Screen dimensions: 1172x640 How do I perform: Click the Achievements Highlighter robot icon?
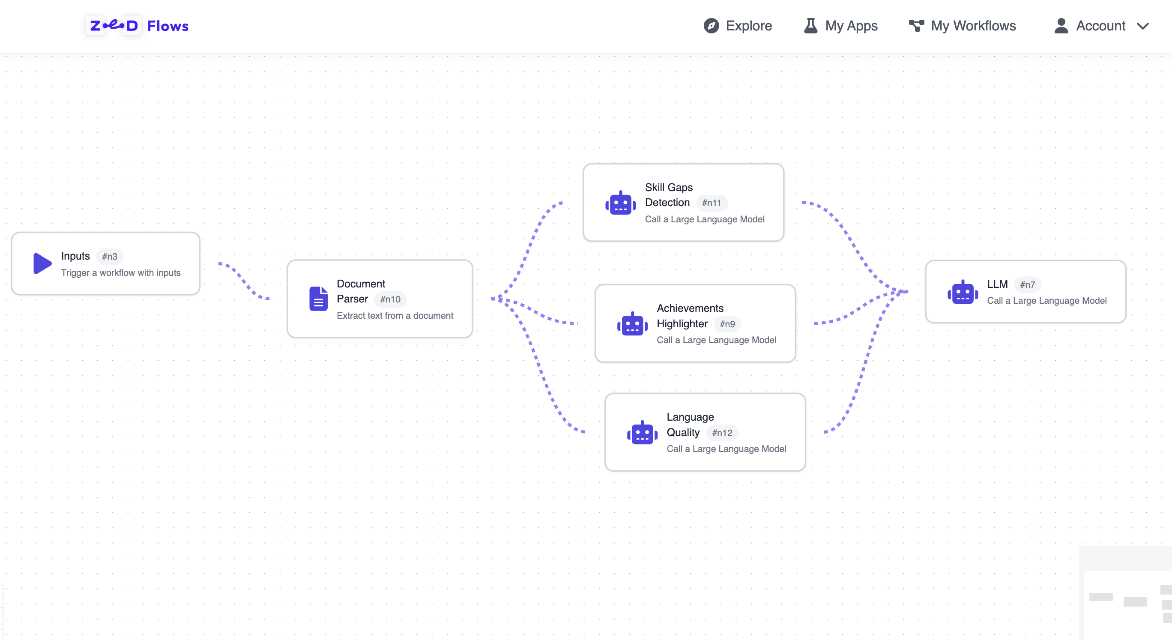(x=632, y=324)
